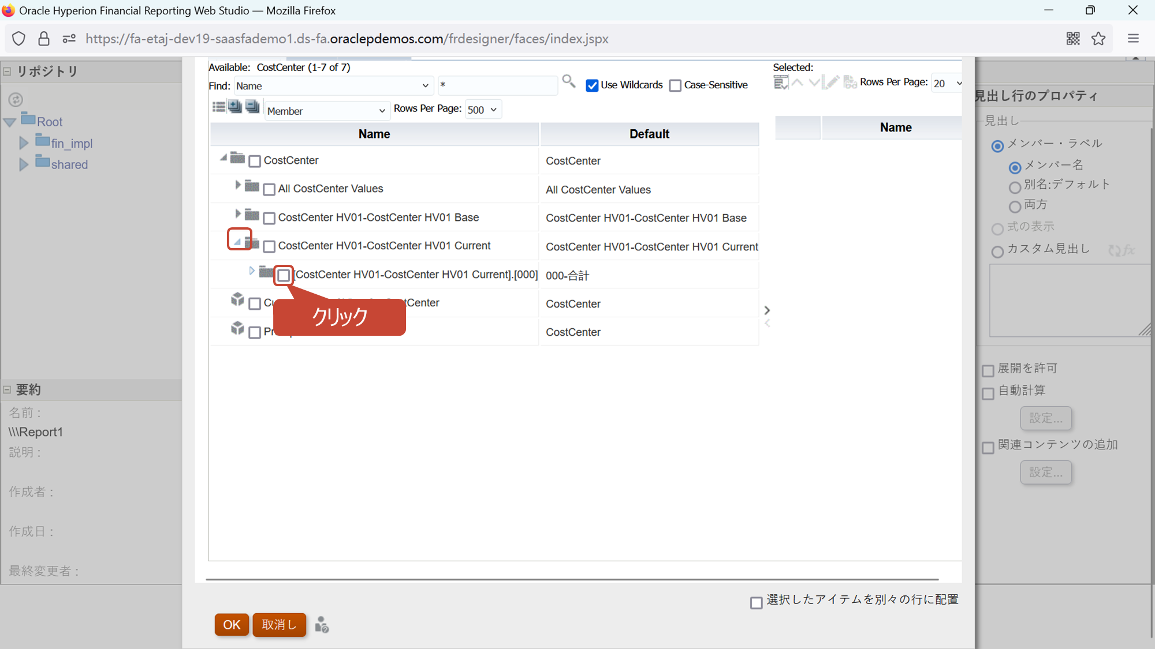Click the collapse all members icon

click(252, 107)
